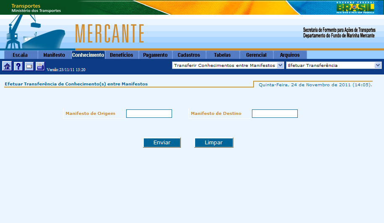The width and height of the screenshot is (384, 223).
Task: Expand the Efetuar Transferência dropdown
Action: [334, 66]
